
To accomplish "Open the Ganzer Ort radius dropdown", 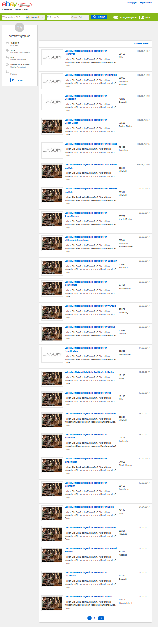I will [80, 17].
